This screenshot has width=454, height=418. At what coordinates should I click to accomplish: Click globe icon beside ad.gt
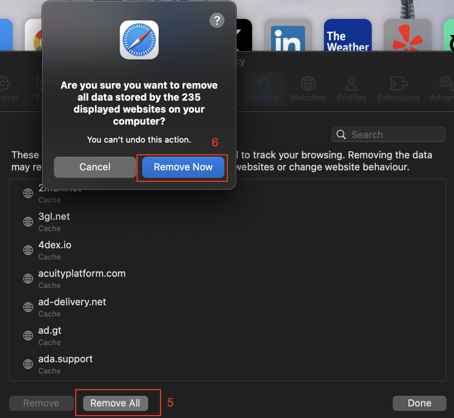28,335
